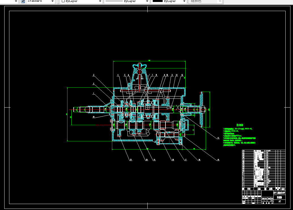Open the lineweight ByLayer dropdown
This screenshot has width=293, height=210.
[184, 1]
